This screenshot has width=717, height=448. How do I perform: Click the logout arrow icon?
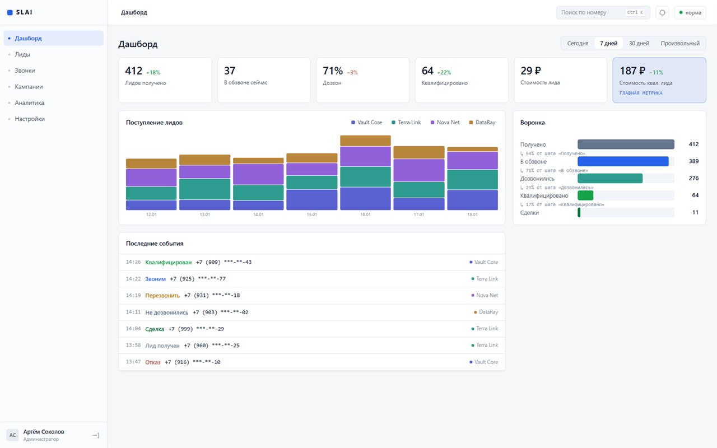point(95,435)
